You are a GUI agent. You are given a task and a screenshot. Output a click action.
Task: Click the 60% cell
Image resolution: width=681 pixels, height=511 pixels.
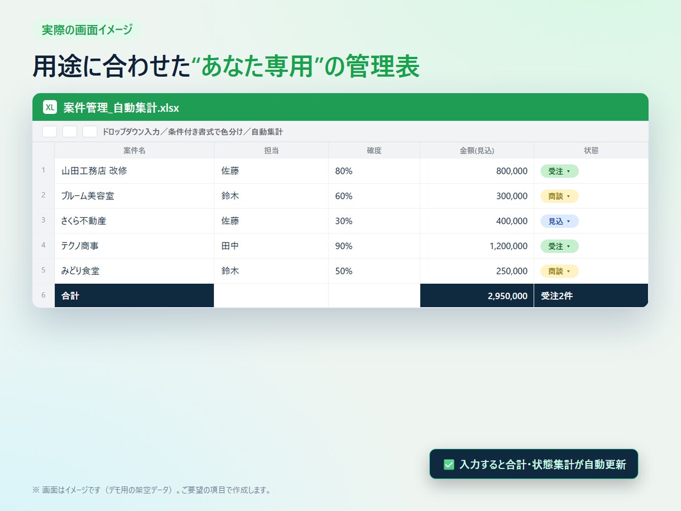(x=374, y=196)
